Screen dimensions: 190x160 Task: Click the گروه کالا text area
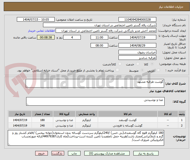click(95, 101)
